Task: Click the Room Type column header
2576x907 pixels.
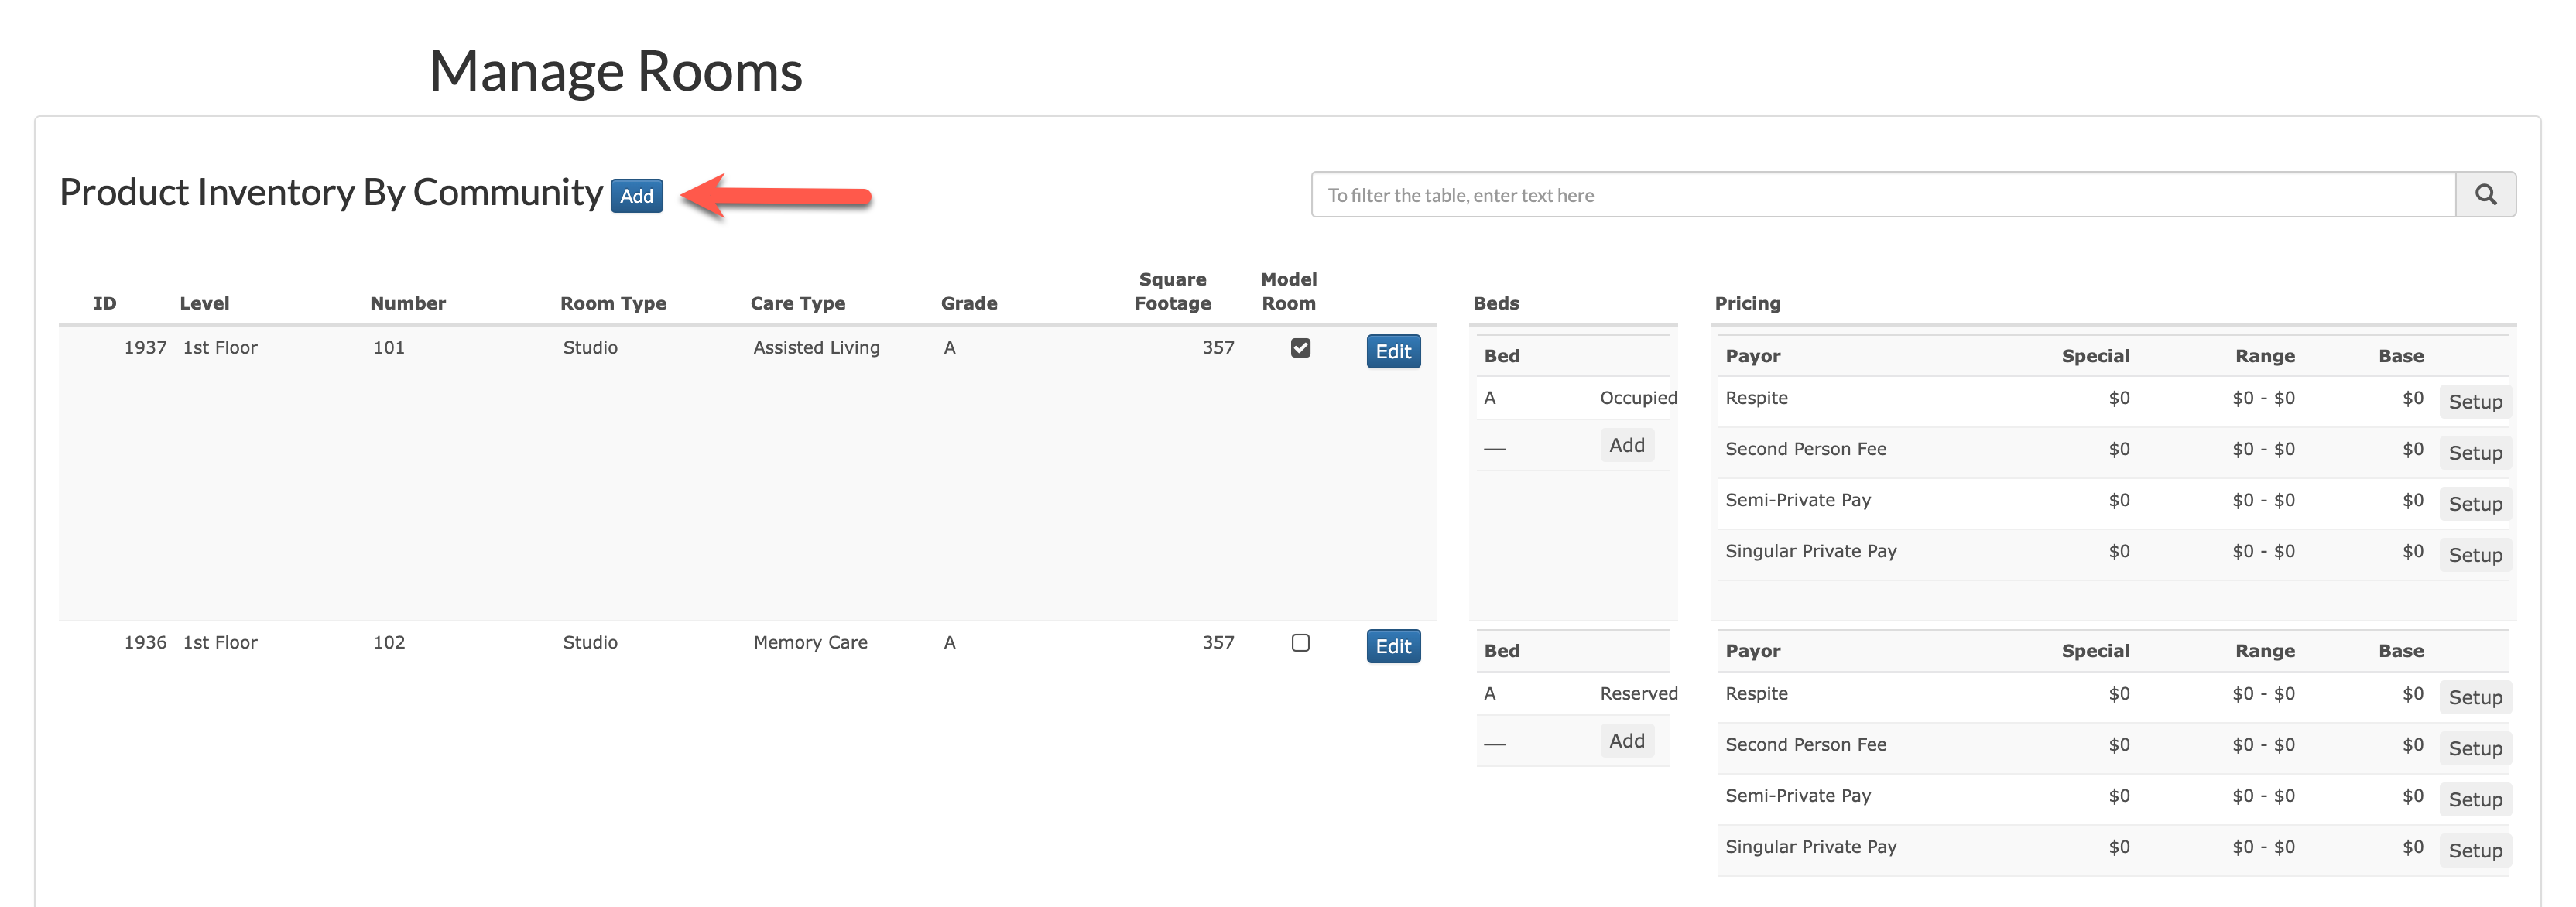Action: [612, 304]
